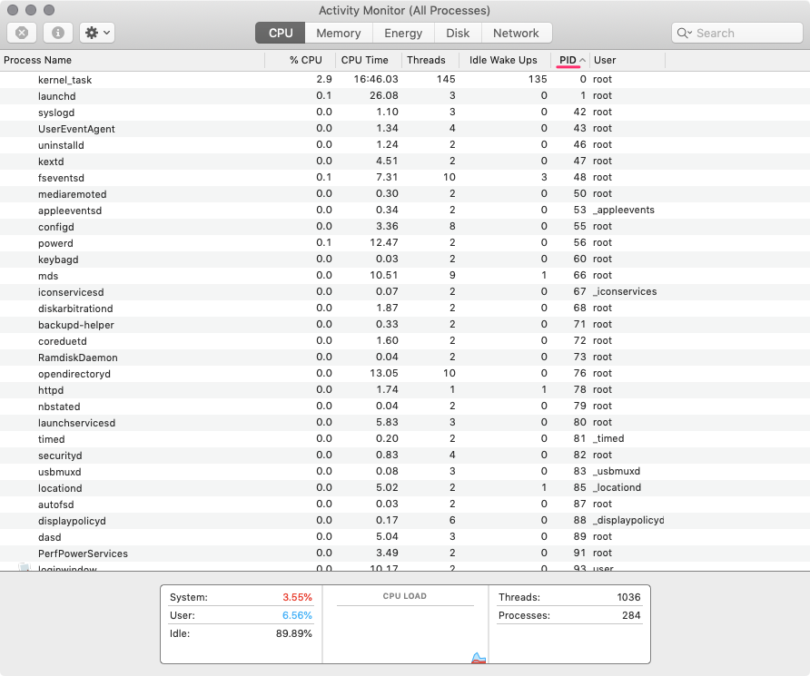Select the dasd process row
The width and height of the screenshot is (810, 676).
click(x=405, y=537)
